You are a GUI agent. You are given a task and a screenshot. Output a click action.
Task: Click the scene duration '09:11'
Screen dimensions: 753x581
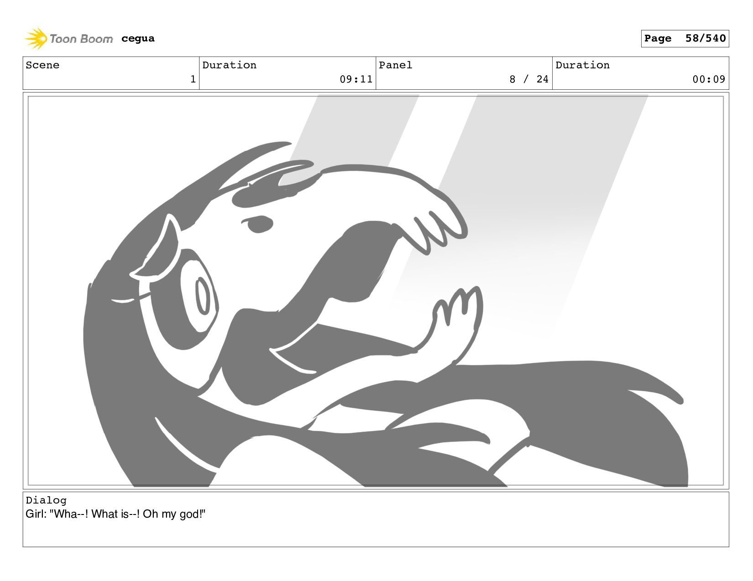pos(356,79)
